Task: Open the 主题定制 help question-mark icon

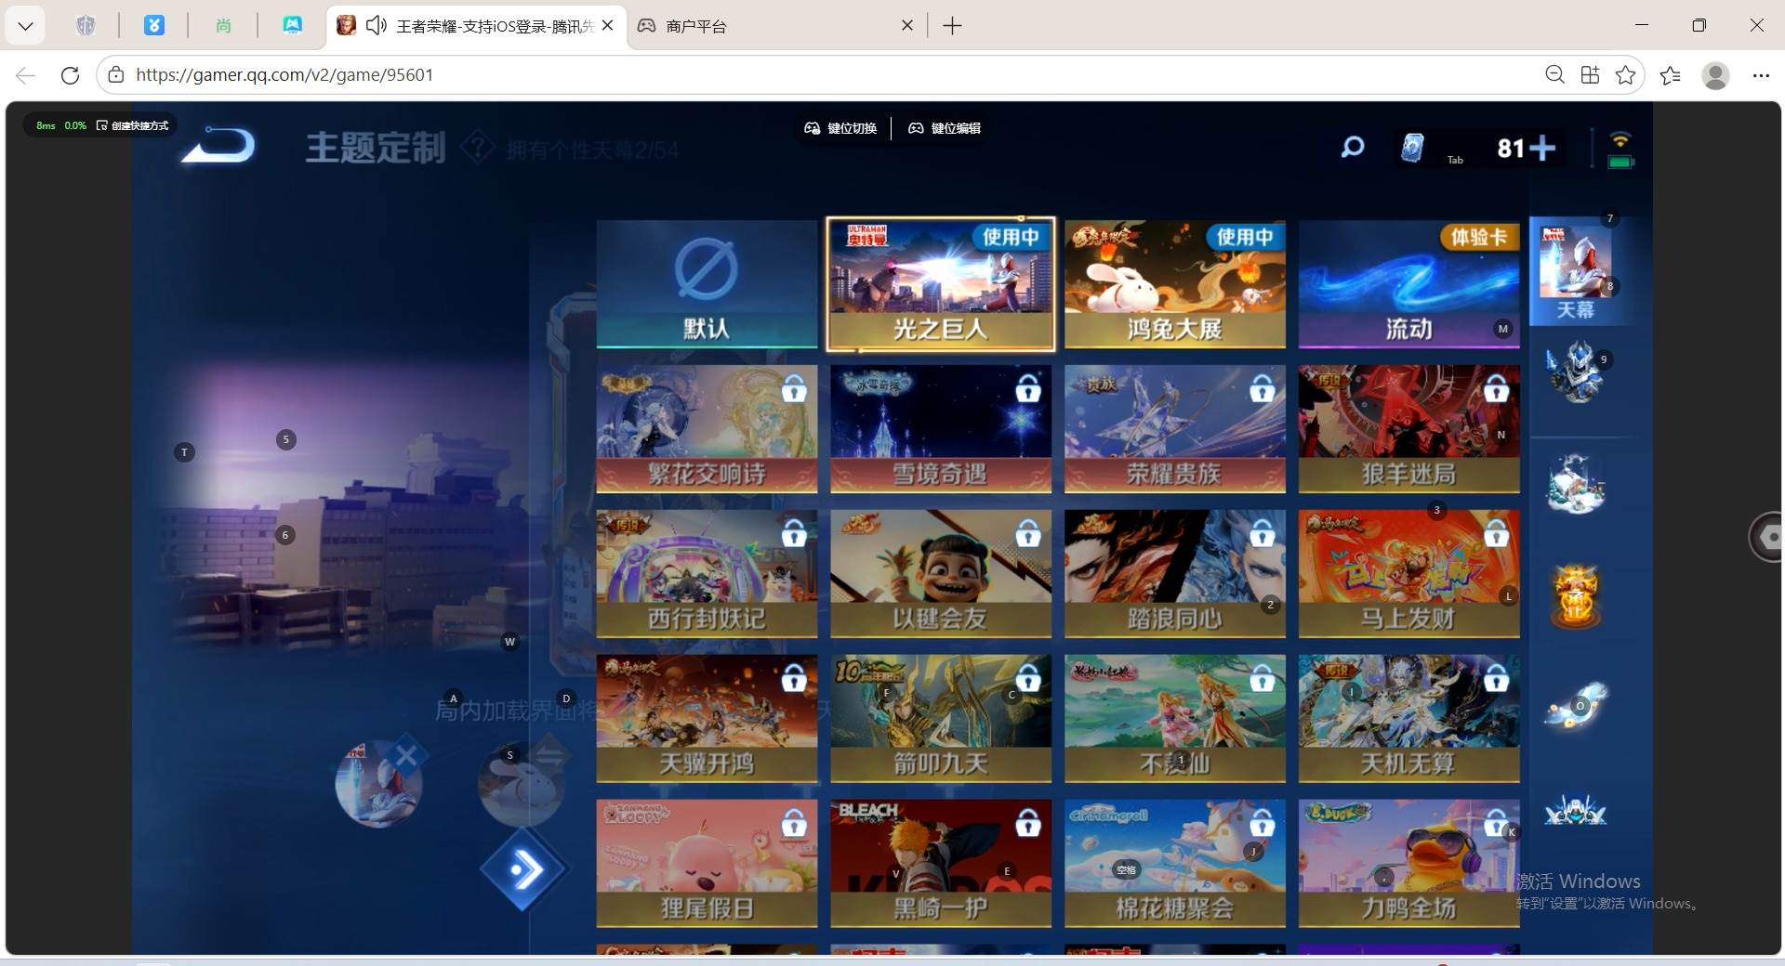Action: coord(477,147)
